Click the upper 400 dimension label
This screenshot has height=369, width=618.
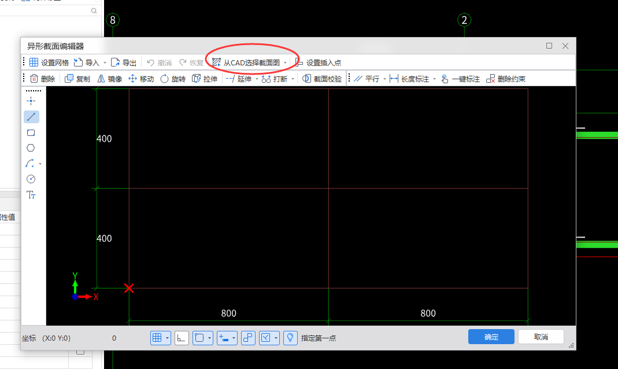[x=104, y=139]
